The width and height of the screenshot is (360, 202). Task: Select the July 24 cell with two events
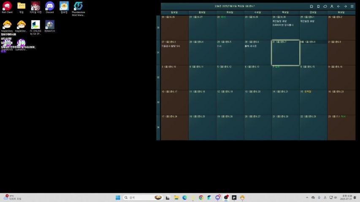coord(285,28)
